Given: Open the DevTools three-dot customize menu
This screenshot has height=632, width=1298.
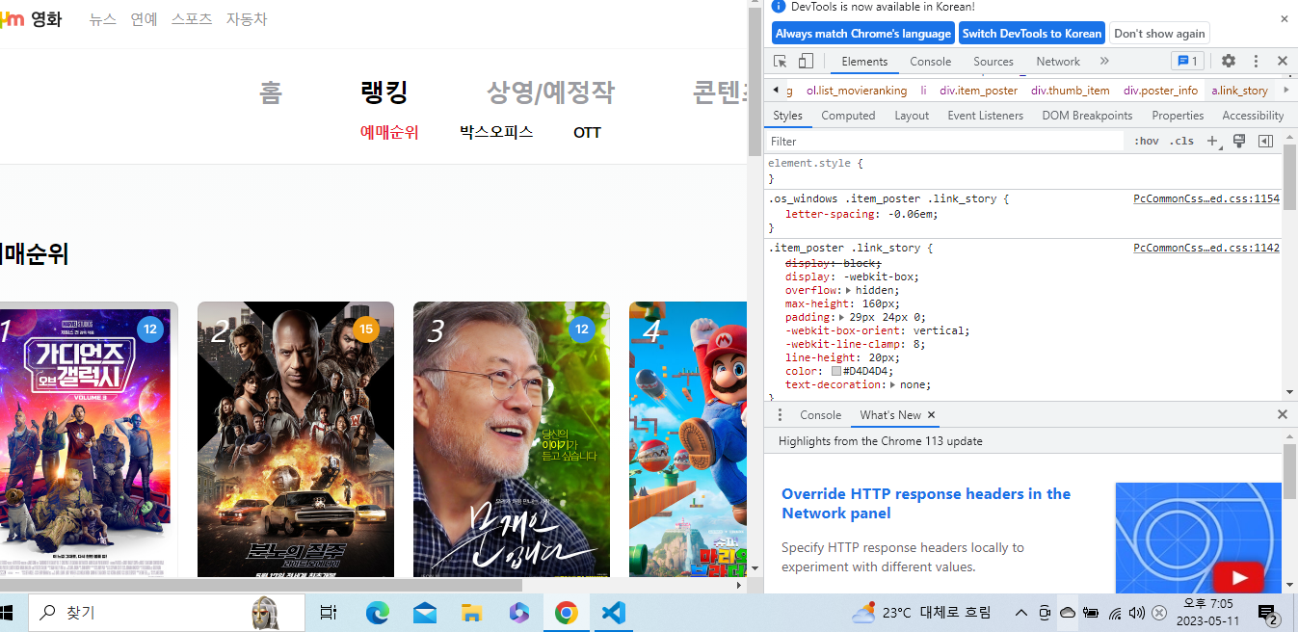Looking at the screenshot, I should pos(1256,61).
